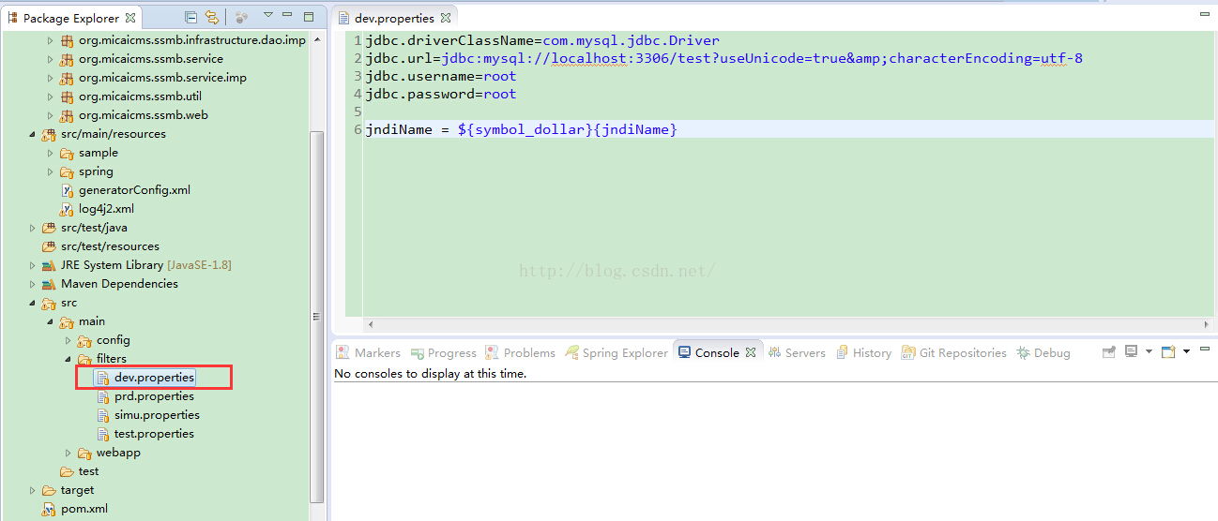This screenshot has height=521, width=1218.
Task: Click the main folder icon
Action: pos(67,321)
